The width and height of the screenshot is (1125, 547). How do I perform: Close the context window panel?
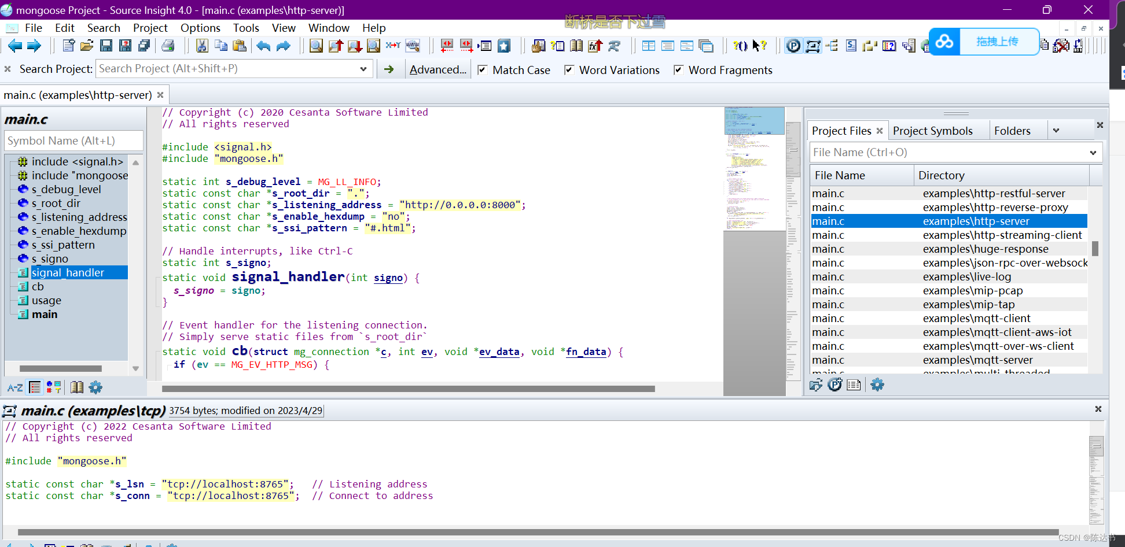[x=1098, y=409]
